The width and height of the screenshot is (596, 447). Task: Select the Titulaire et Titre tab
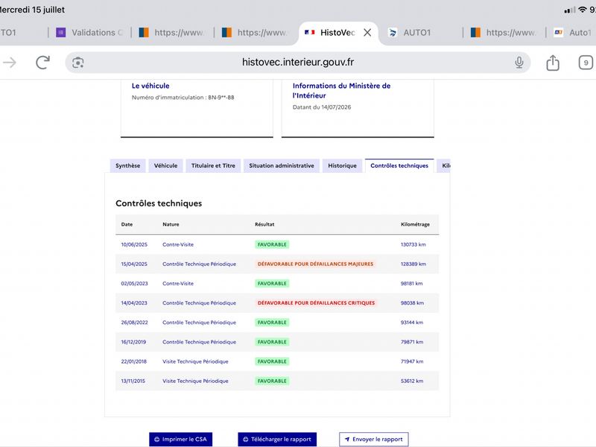pyautogui.click(x=213, y=165)
